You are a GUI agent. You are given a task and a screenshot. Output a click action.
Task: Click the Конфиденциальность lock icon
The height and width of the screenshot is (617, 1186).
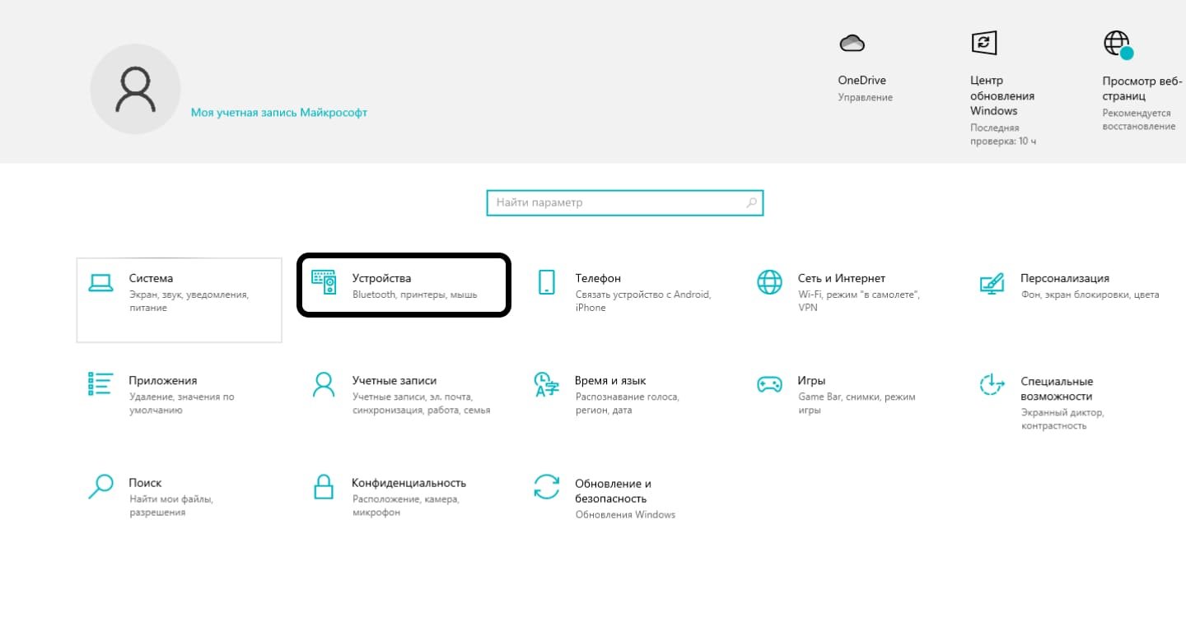point(324,486)
